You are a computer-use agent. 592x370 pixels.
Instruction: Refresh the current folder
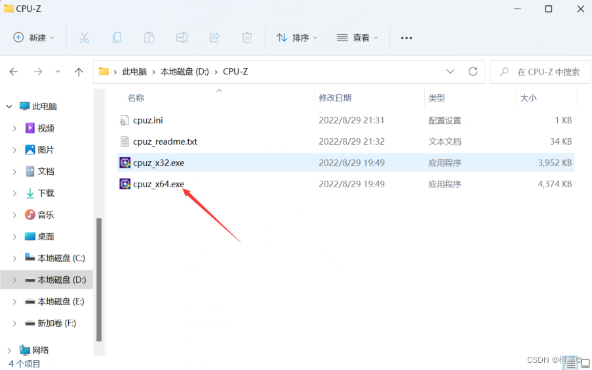click(x=473, y=71)
